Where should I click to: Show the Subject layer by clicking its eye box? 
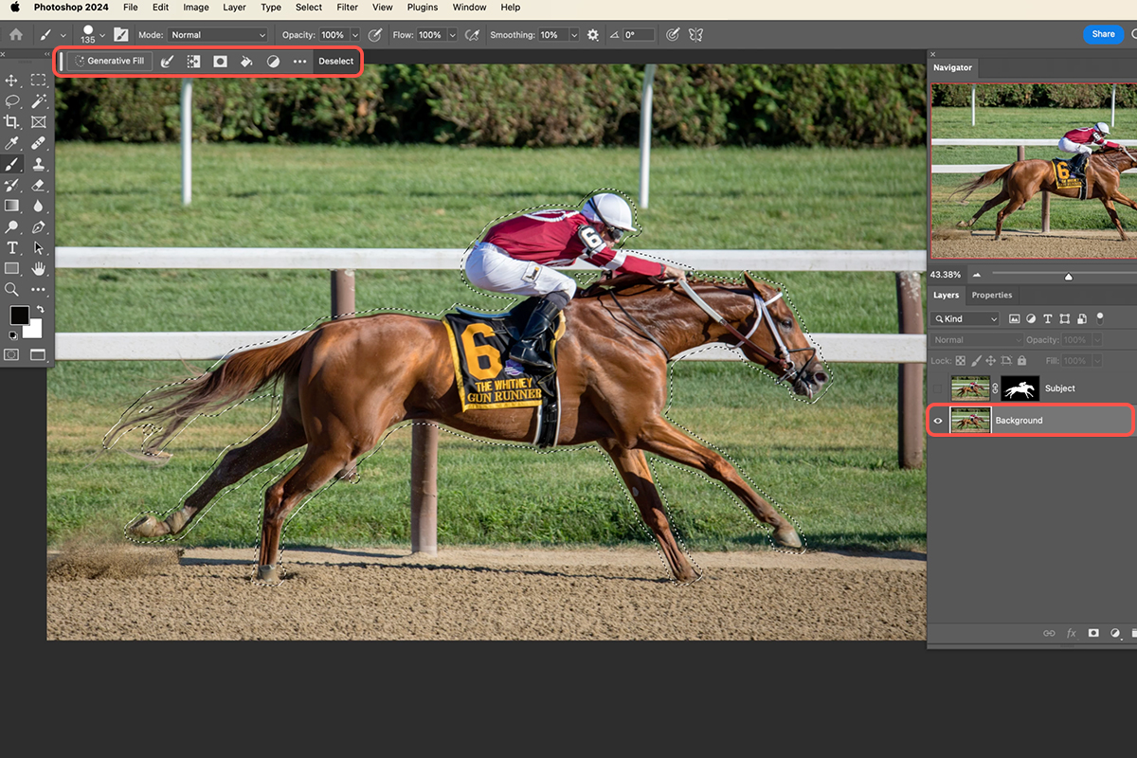tap(938, 388)
